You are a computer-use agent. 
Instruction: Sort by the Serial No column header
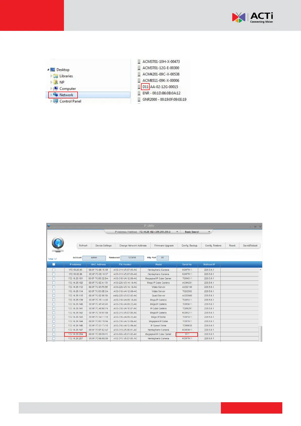187,264
